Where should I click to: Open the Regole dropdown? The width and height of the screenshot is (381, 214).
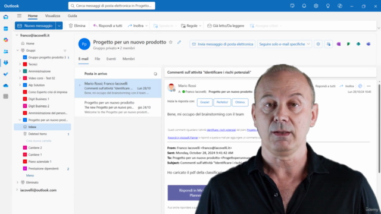(191, 26)
